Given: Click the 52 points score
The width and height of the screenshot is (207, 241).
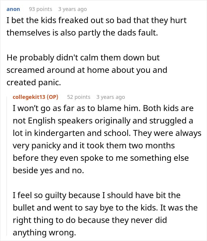Looking at the screenshot, I should [x=79, y=97].
